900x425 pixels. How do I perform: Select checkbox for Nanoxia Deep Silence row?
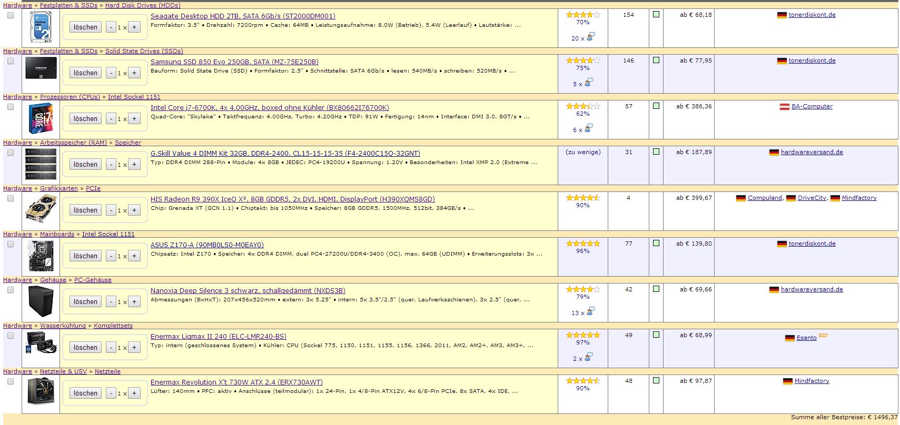(x=10, y=290)
